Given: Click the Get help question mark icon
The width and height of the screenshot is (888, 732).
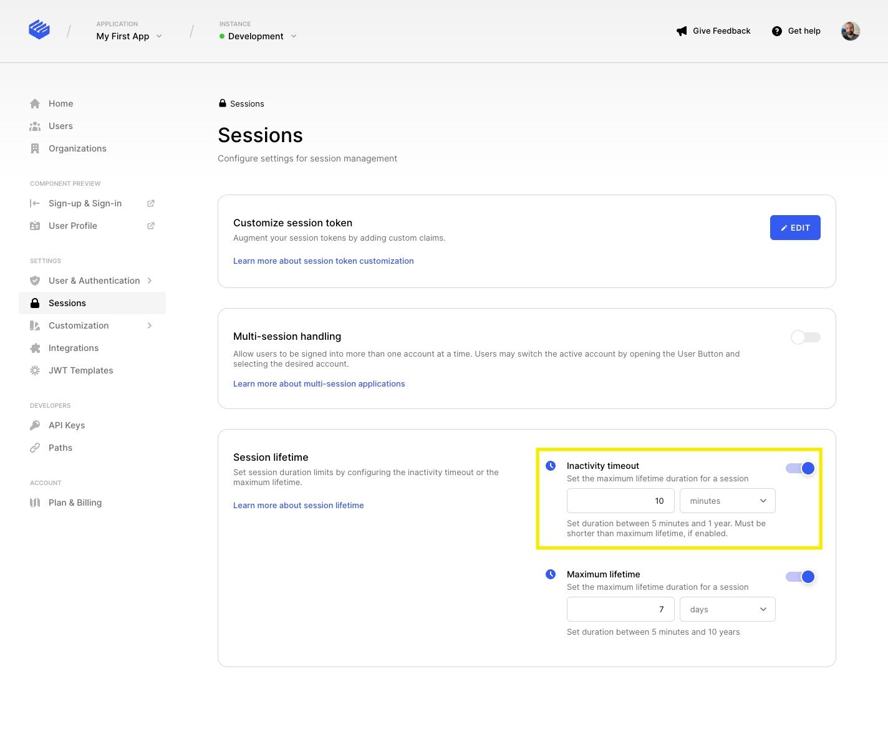Looking at the screenshot, I should click(776, 31).
